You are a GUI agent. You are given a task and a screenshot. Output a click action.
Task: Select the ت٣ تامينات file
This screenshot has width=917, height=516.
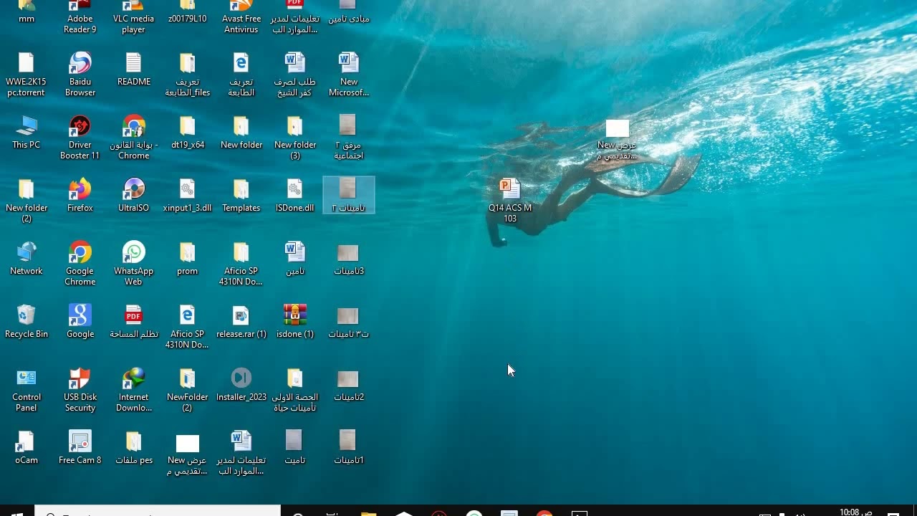coord(348,322)
